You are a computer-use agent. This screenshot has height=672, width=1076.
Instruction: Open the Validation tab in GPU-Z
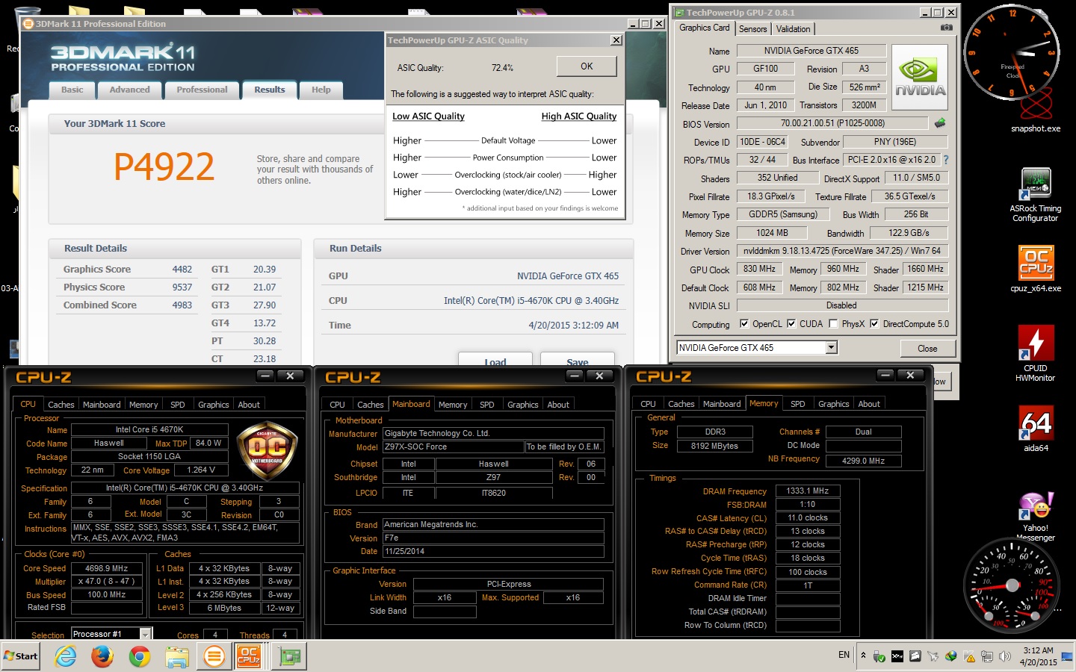pyautogui.click(x=793, y=29)
